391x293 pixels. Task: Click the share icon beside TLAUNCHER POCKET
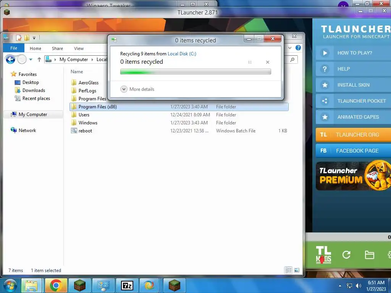(x=325, y=101)
